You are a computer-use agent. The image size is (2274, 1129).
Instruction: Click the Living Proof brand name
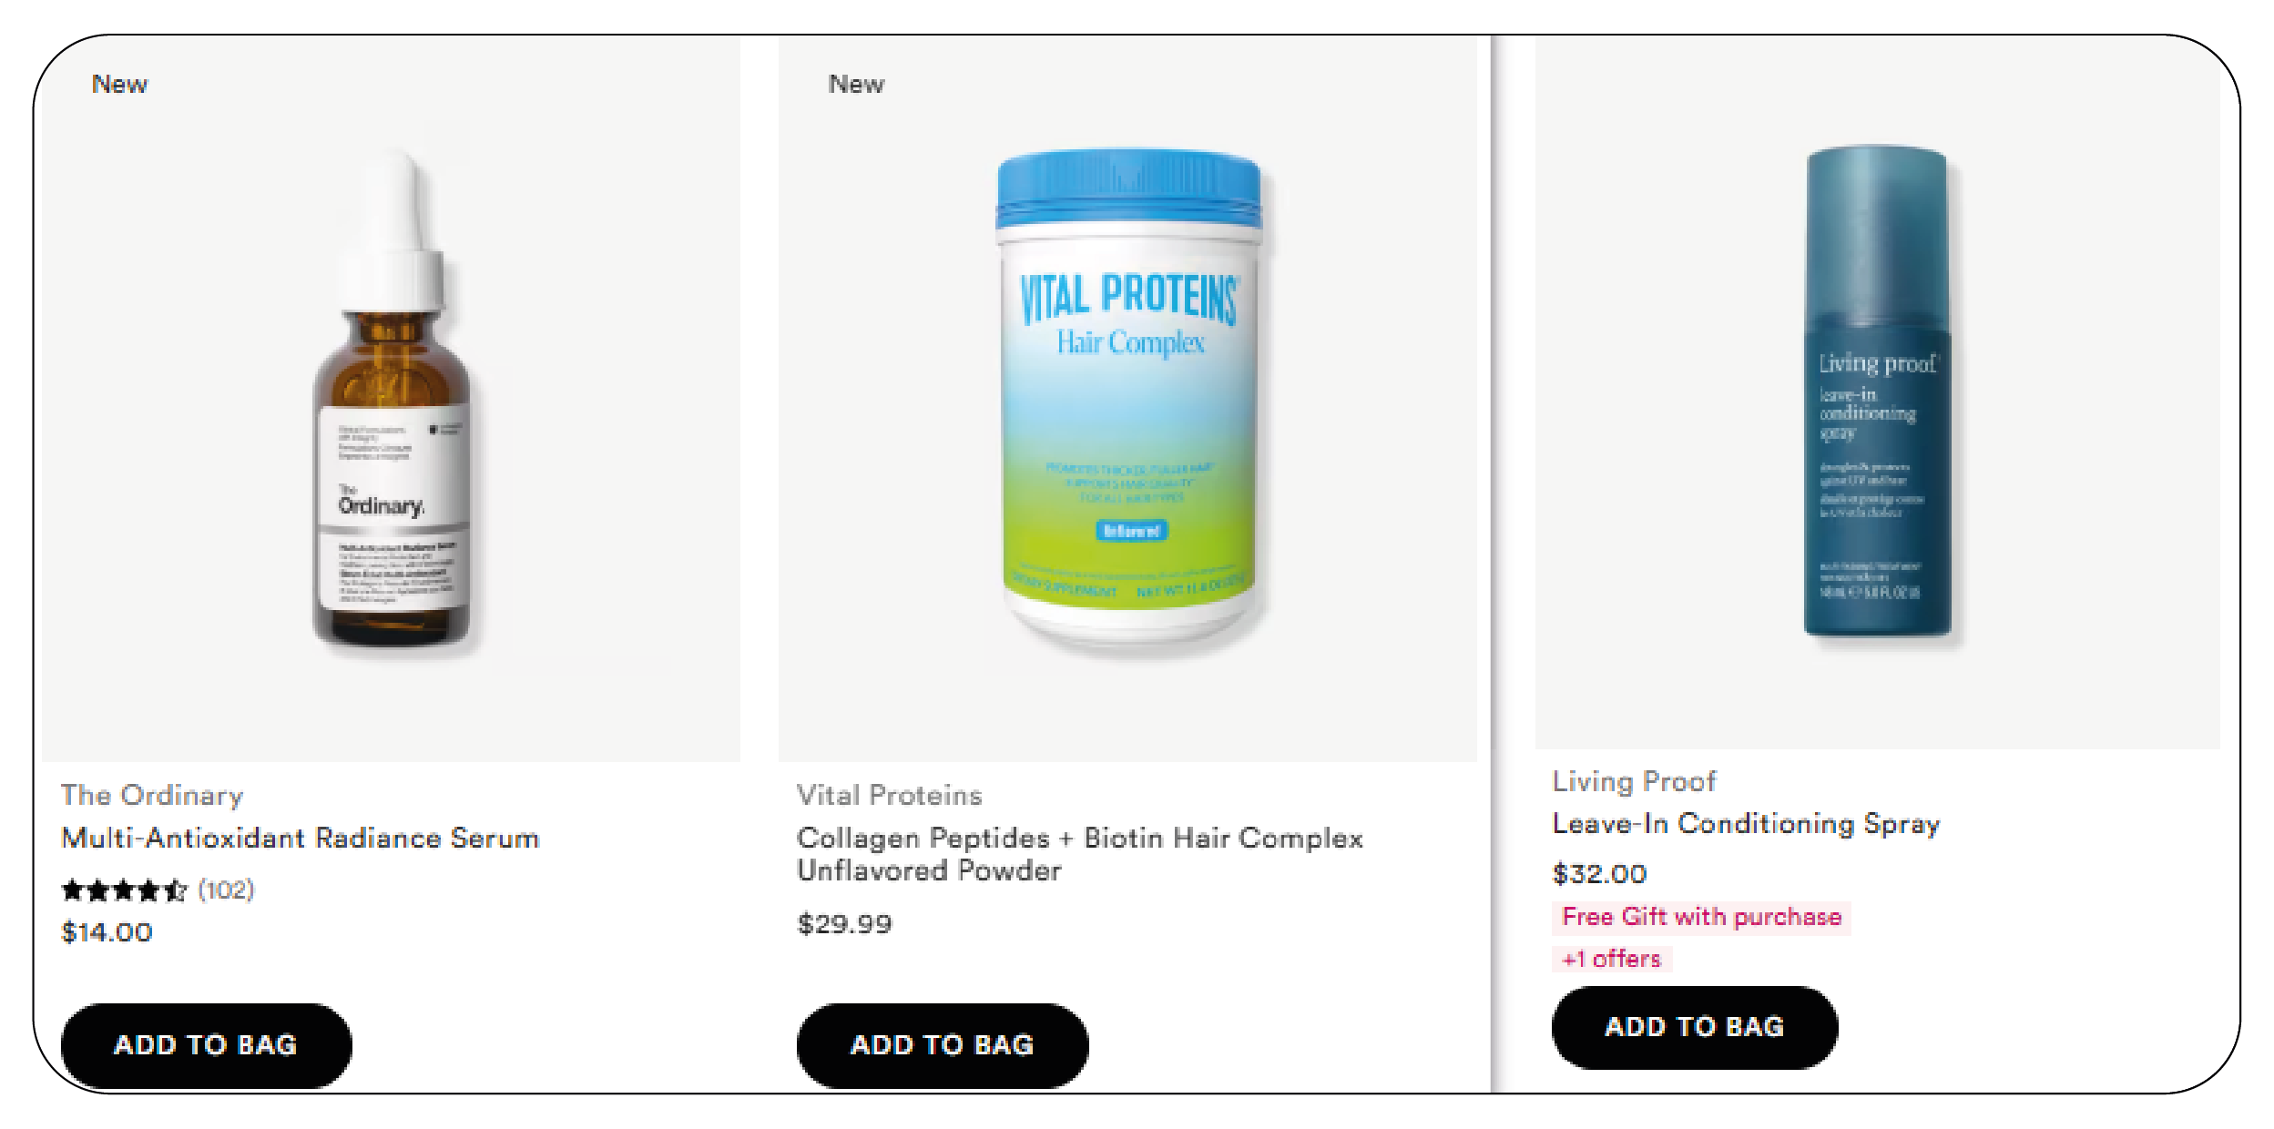(x=1634, y=781)
